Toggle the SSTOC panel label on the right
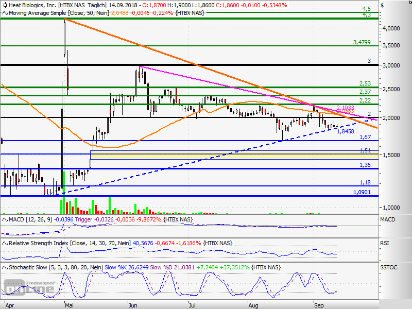 click(x=388, y=267)
